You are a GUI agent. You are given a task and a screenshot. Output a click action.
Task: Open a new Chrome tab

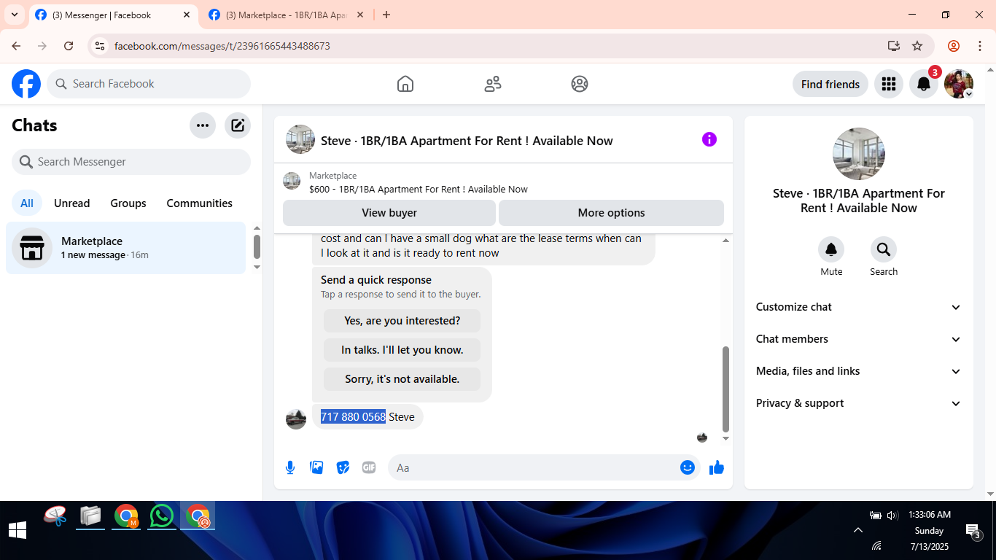(x=386, y=15)
